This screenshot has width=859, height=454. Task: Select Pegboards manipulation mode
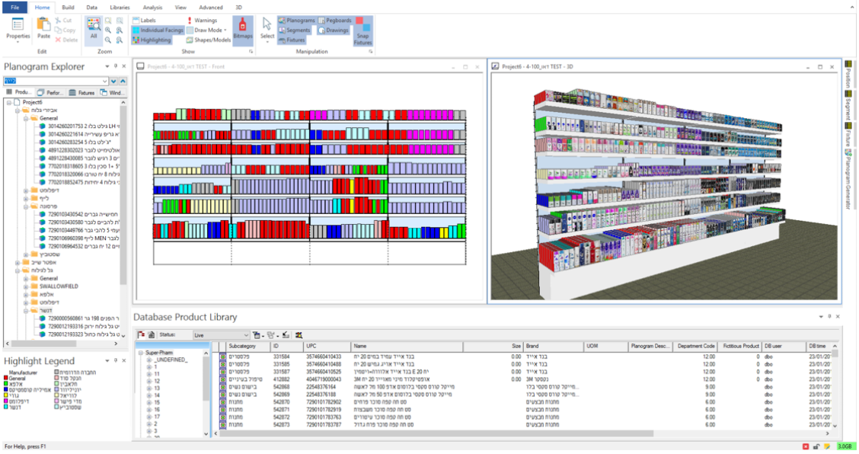(x=335, y=21)
